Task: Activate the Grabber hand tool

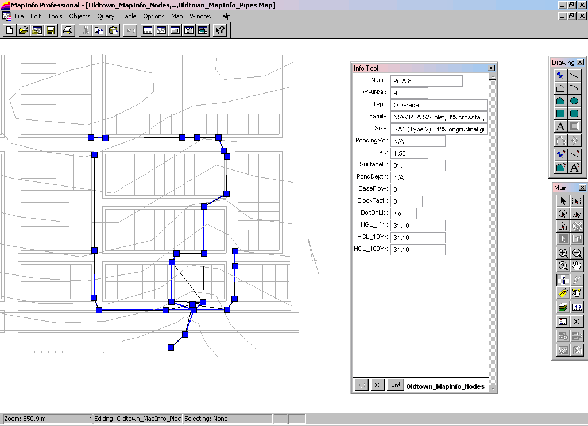Action: (x=577, y=266)
